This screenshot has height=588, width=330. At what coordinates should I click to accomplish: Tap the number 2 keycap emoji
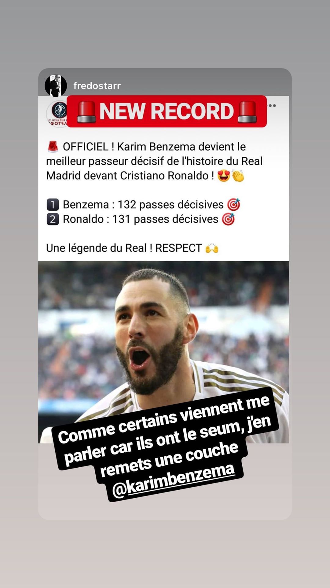click(53, 219)
